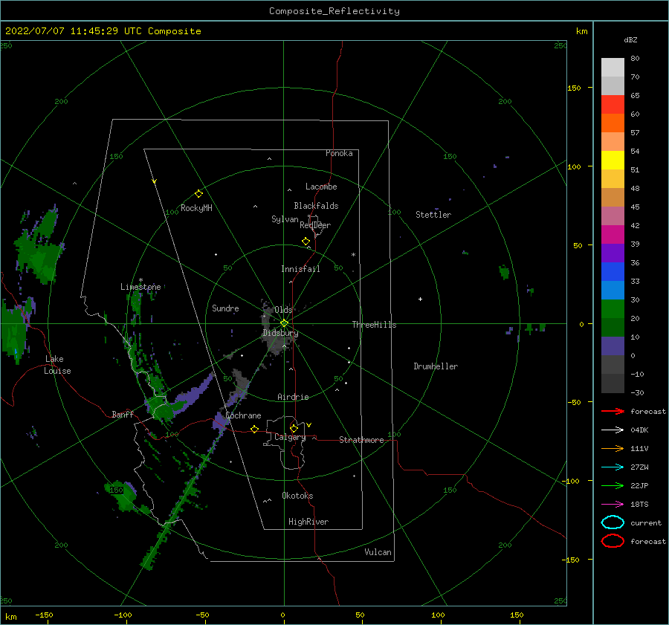Click the RedDeer city label
The image size is (669, 625).
point(315,225)
